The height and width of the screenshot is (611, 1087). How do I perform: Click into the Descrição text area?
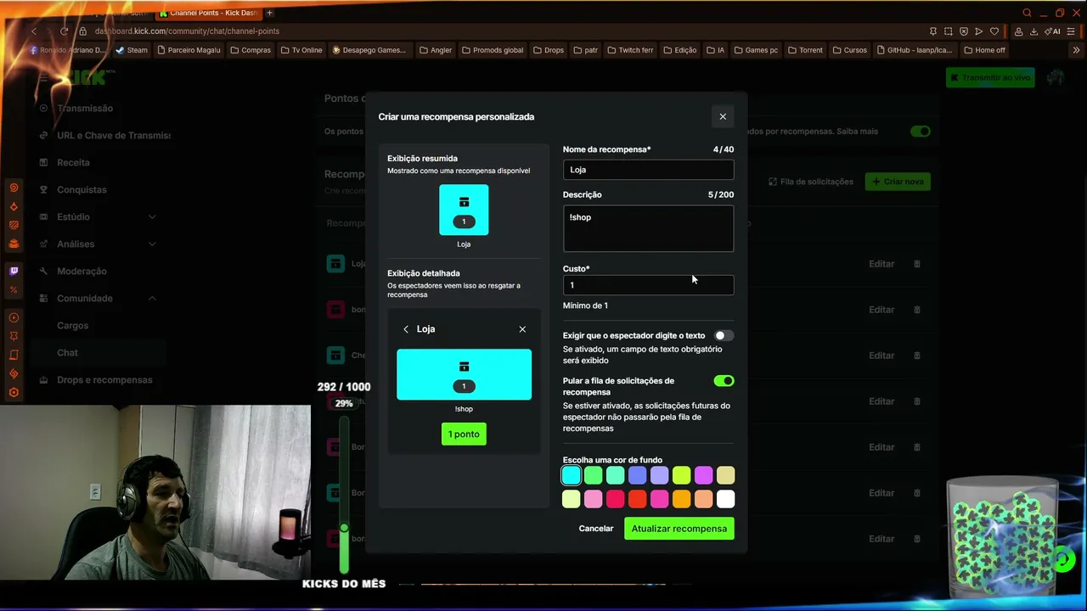[x=648, y=228]
